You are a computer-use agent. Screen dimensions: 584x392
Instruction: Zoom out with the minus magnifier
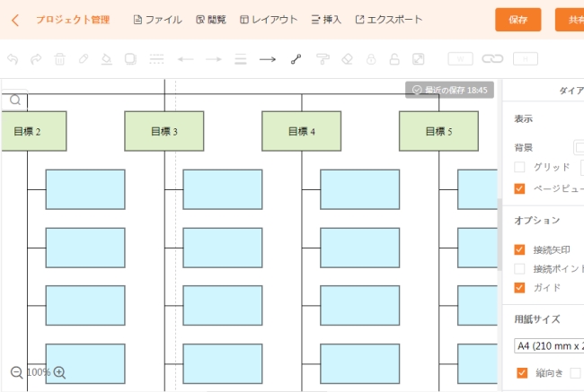pyautogui.click(x=16, y=372)
